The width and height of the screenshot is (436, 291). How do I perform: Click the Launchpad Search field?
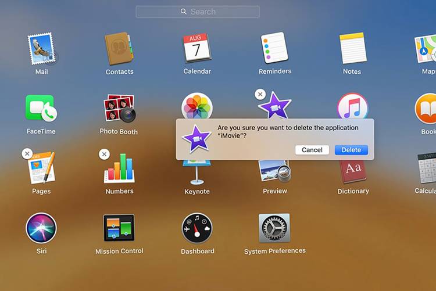click(x=198, y=12)
